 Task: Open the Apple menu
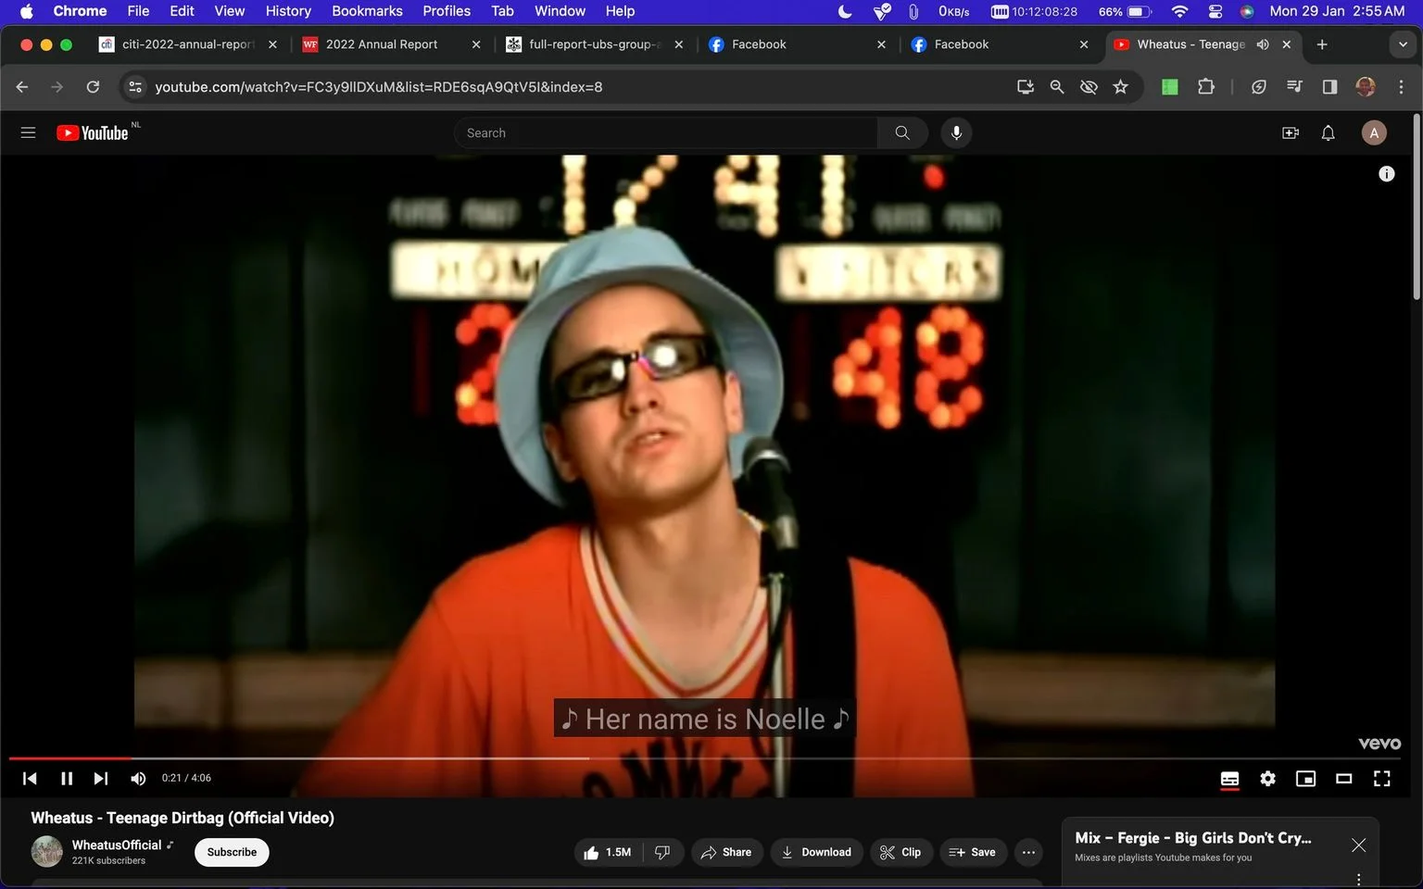[26, 11]
